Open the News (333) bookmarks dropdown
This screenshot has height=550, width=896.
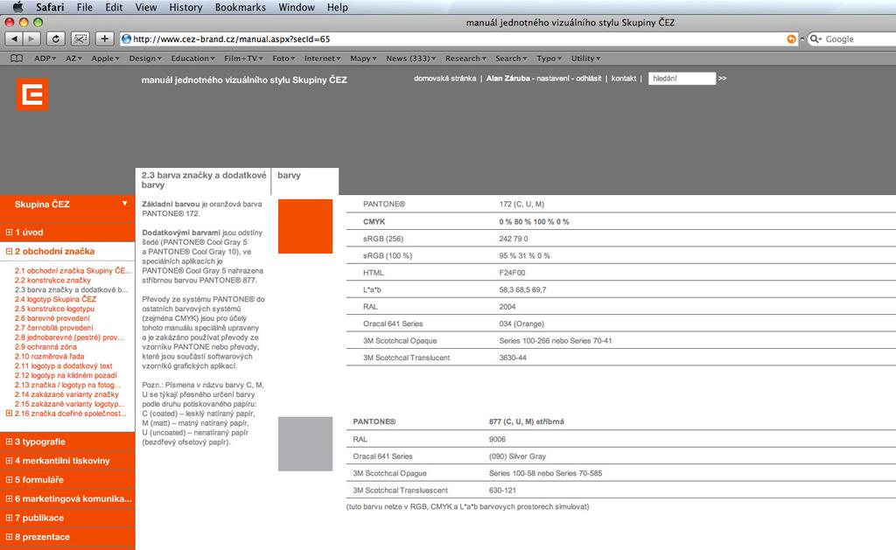(411, 59)
